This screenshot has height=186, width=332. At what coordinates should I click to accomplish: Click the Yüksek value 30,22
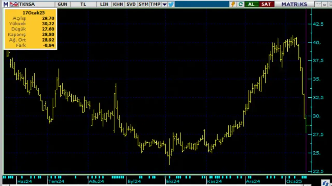tap(48, 24)
